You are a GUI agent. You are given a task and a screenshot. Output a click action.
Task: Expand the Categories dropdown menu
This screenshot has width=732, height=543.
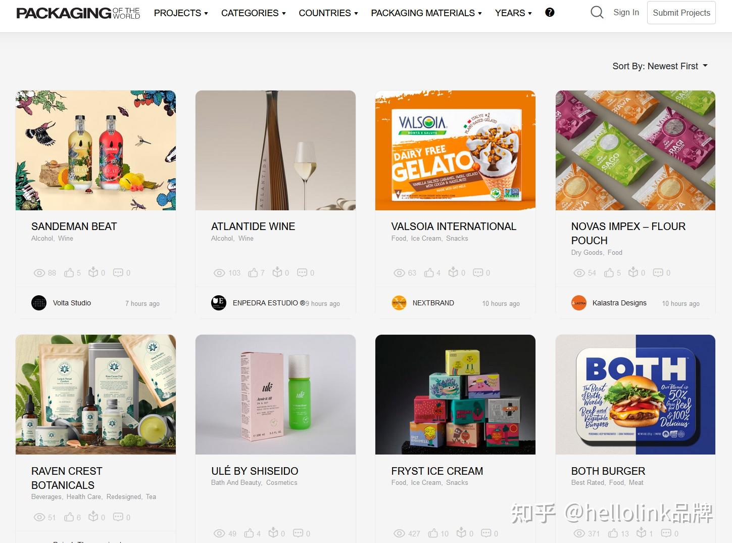(x=254, y=13)
